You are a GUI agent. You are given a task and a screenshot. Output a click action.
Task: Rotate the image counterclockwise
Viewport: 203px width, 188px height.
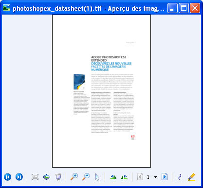tap(125, 177)
